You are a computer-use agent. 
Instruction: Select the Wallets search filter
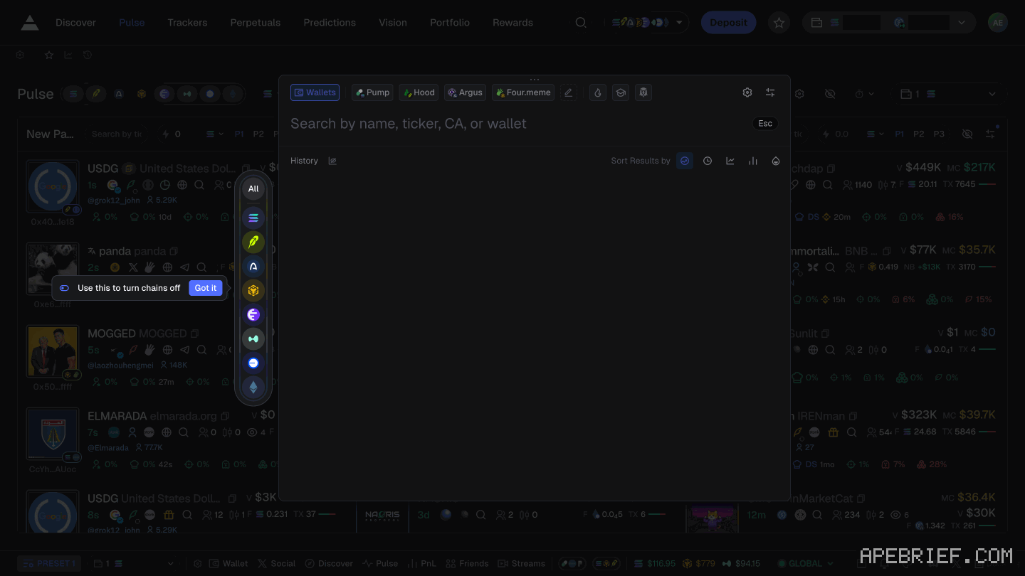click(315, 92)
